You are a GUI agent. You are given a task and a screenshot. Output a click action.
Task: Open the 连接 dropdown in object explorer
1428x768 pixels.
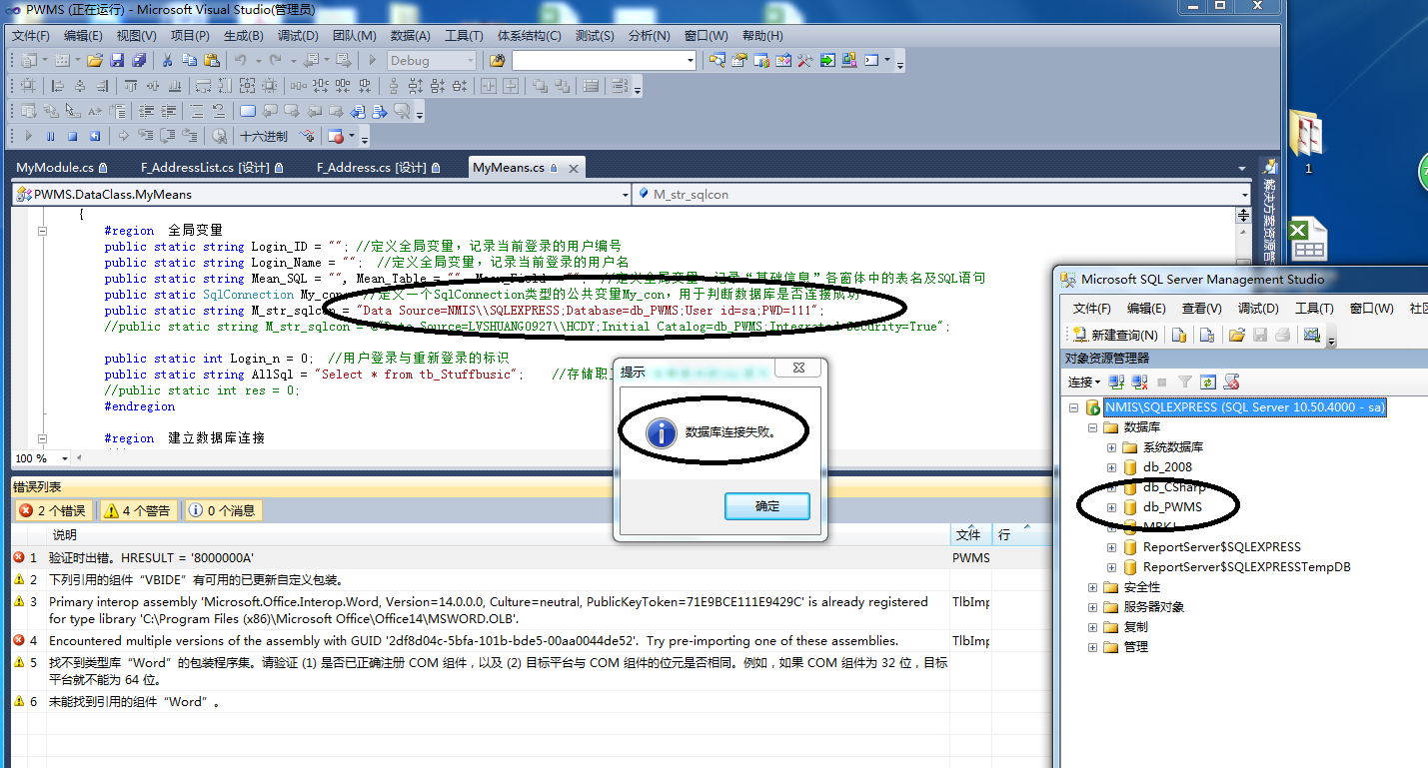point(1084,382)
